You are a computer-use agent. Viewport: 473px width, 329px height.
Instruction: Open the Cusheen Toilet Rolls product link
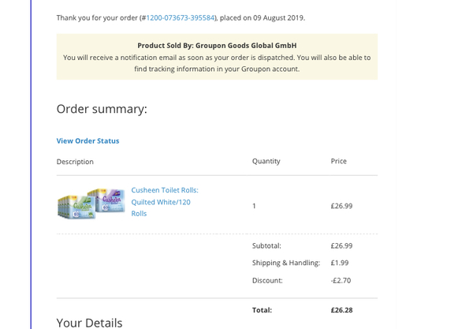point(164,201)
